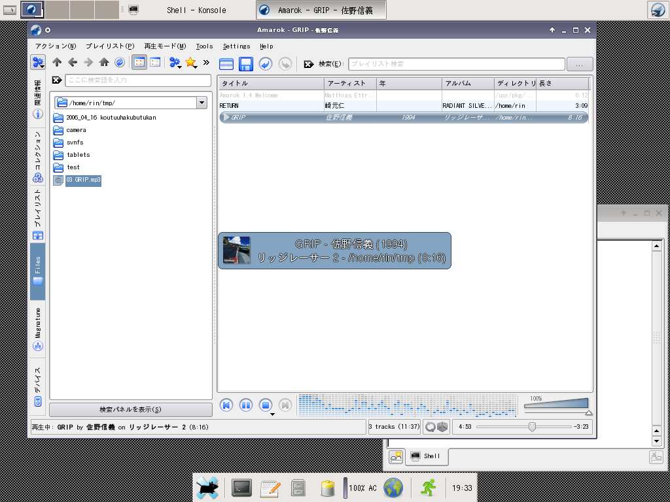Click the 検索パネルを表示 button

point(131,410)
